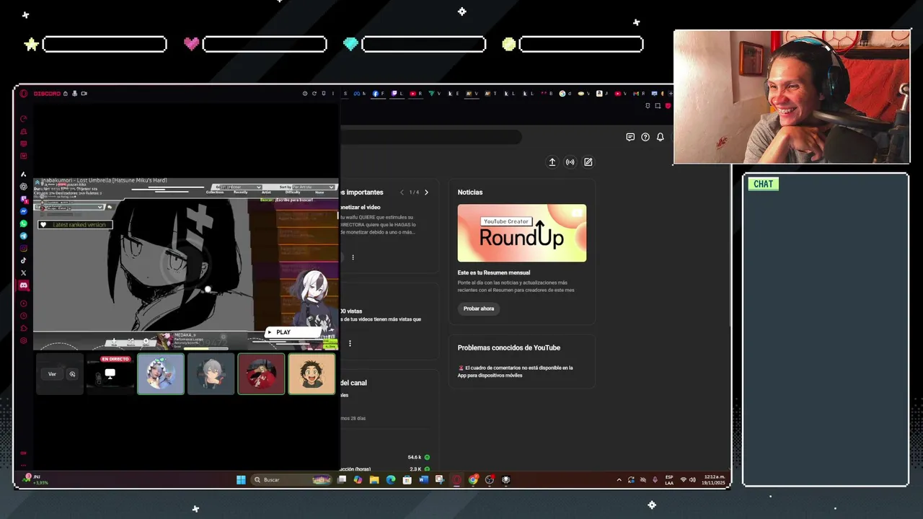Click the Windows Start button

241,479
